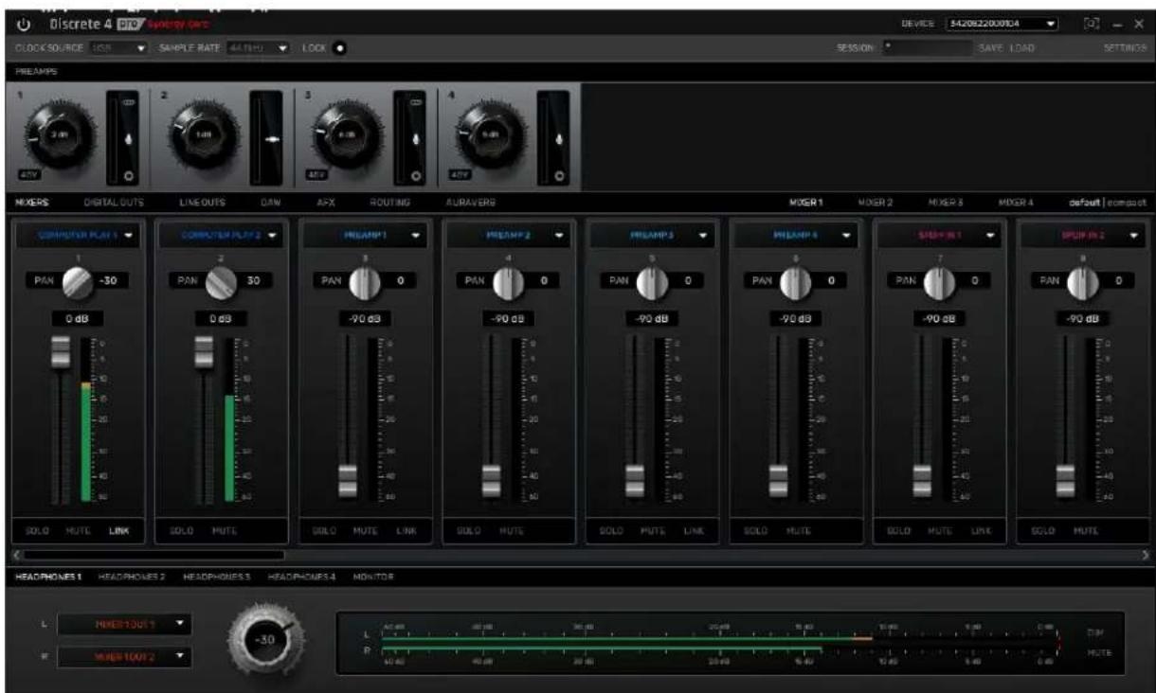Click the phase circle icon on preamp 4
This screenshot has width=1156, height=693.
(558, 176)
